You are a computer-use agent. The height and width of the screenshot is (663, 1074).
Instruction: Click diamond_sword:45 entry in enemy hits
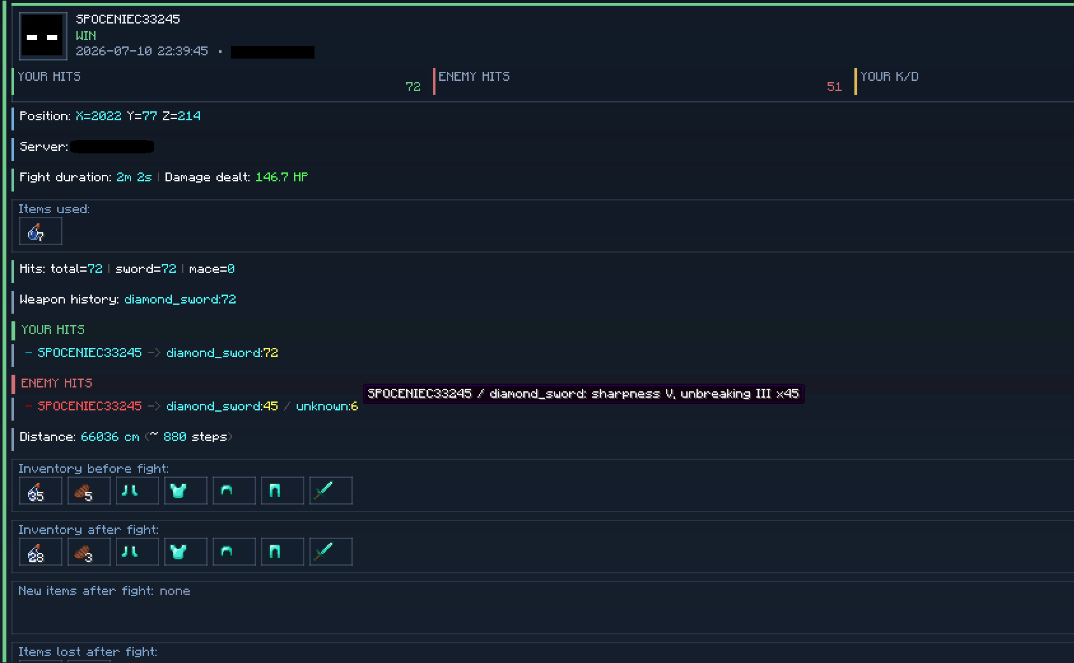(222, 406)
